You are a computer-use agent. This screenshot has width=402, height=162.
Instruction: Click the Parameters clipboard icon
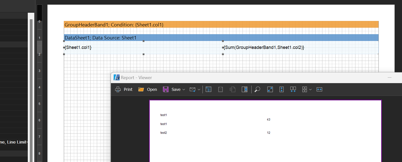[221, 89]
